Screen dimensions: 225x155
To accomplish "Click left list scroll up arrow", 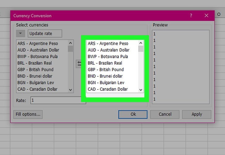I will 70,43.
